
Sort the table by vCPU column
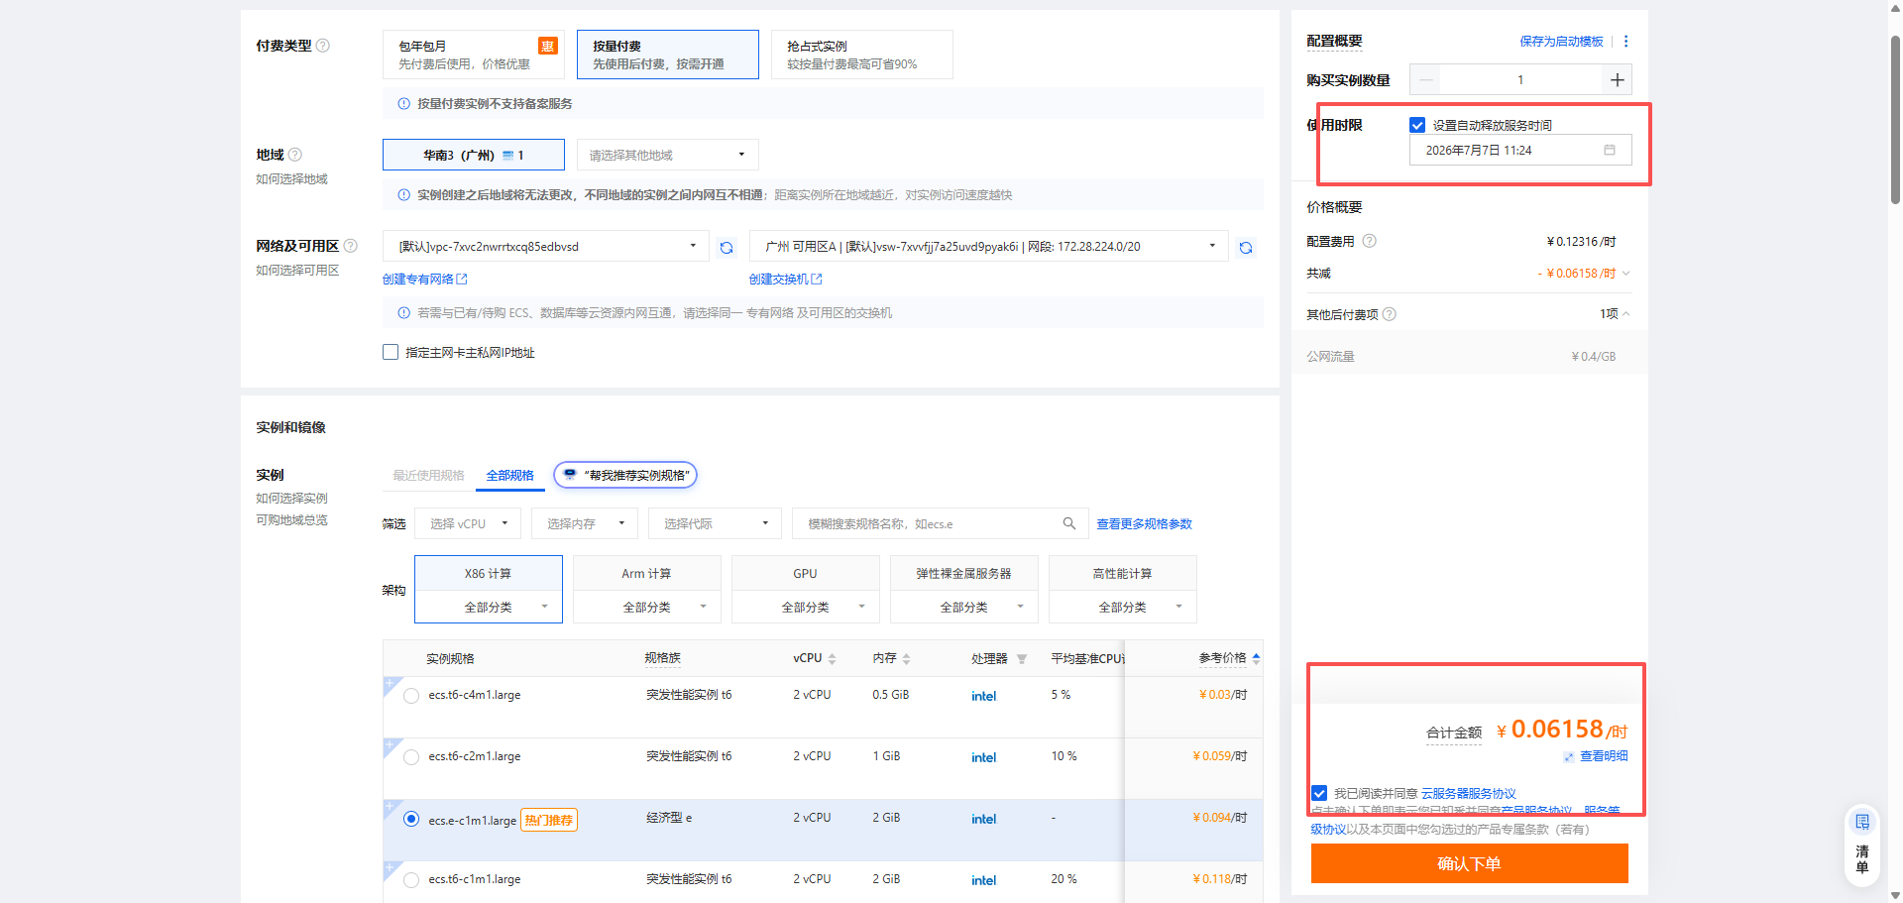point(833,659)
